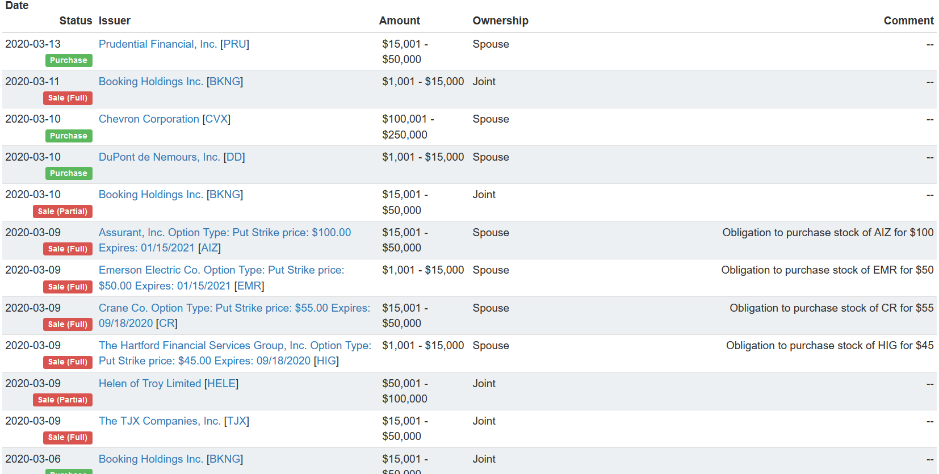This screenshot has width=939, height=474.
Task: Click the Purchase badge for DuPont de Nemours
Action: 69,173
